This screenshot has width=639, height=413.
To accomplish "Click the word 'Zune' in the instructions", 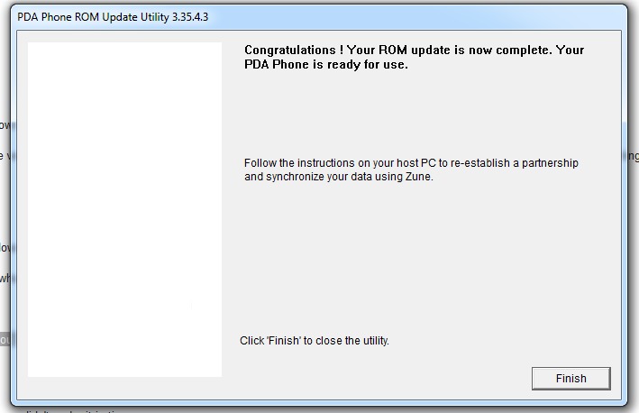I will pyautogui.click(x=418, y=177).
